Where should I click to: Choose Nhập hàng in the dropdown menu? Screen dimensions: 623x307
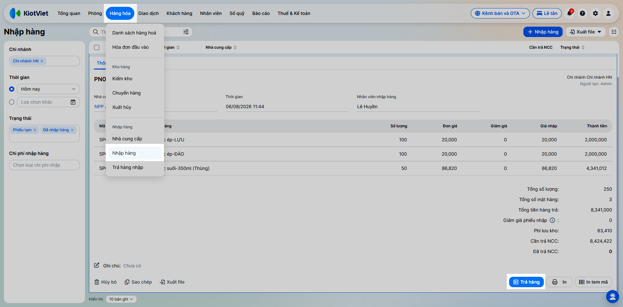point(135,153)
